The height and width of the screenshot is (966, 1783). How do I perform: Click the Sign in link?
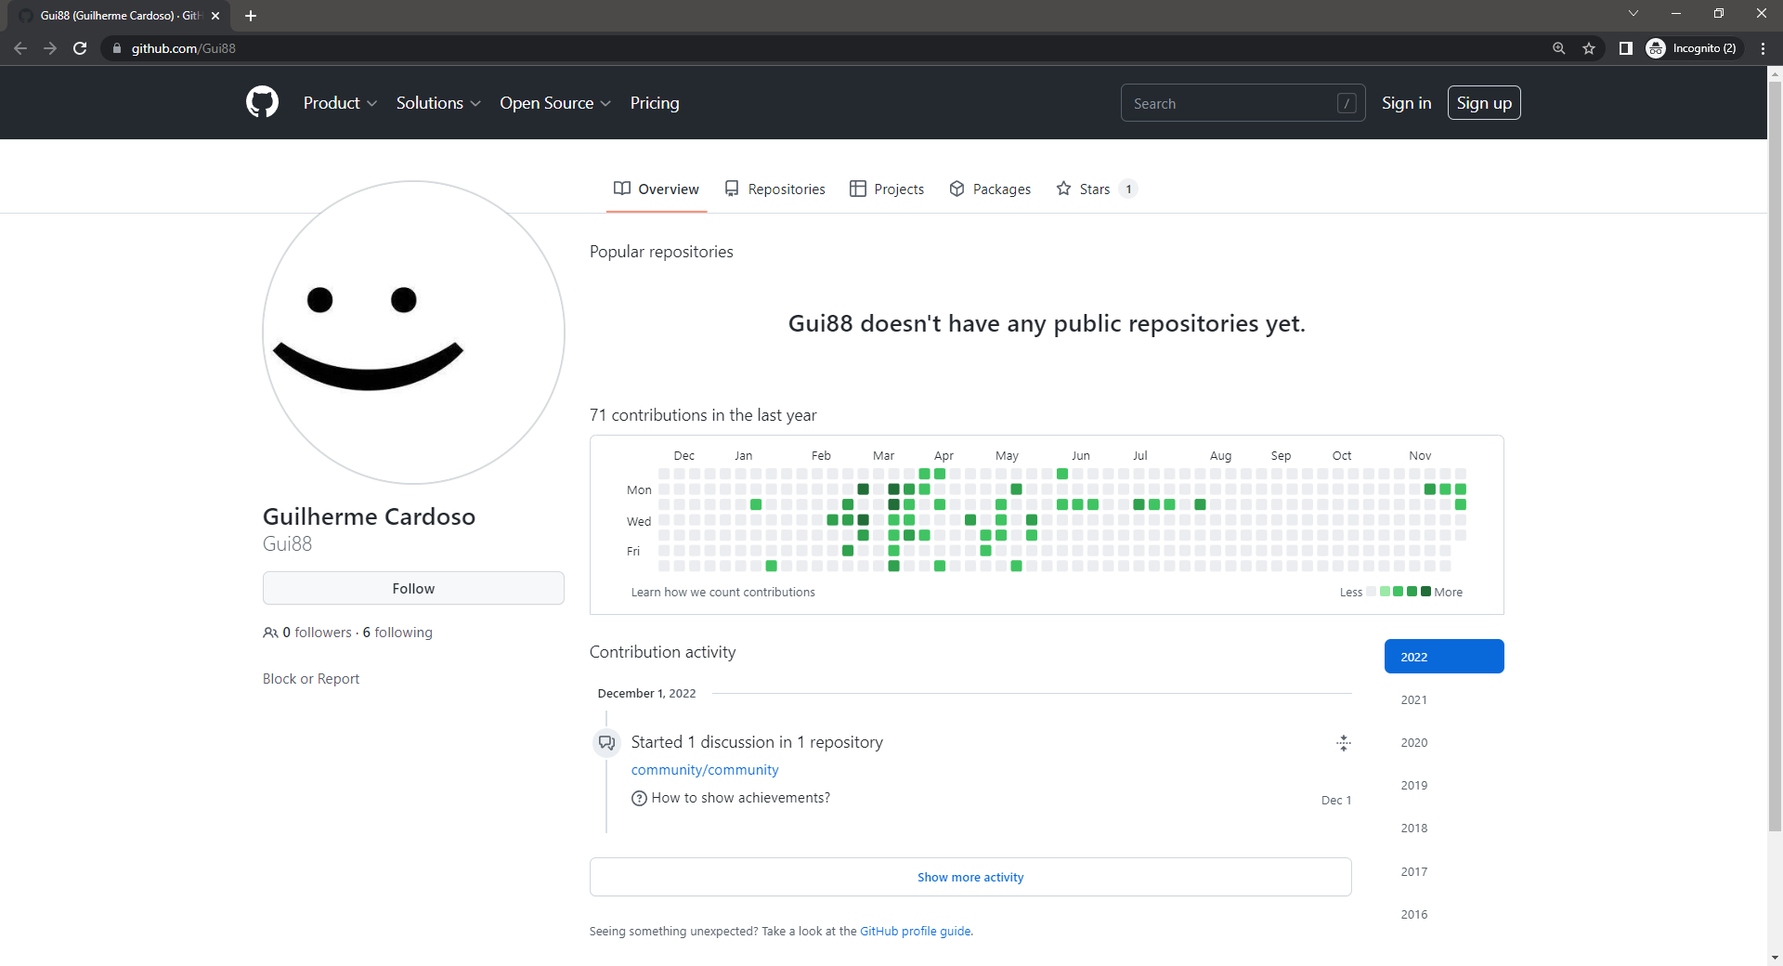1406,103
